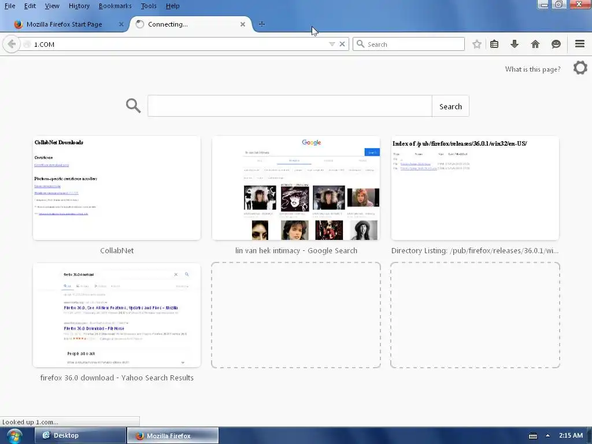Open the Hello chat smiley icon

click(556, 44)
